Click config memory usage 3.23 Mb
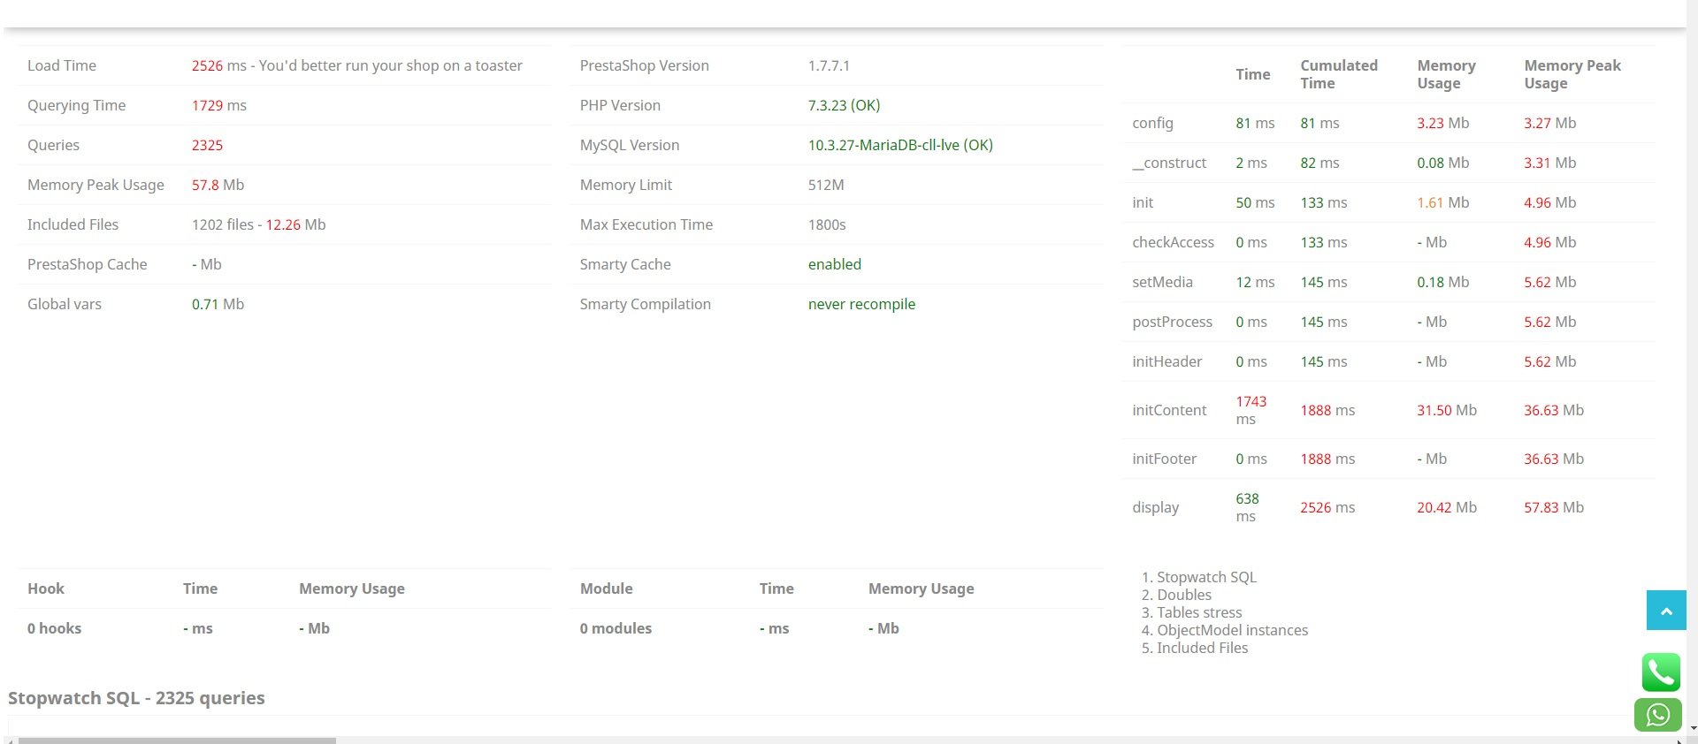Image resolution: width=1698 pixels, height=744 pixels. (1443, 123)
